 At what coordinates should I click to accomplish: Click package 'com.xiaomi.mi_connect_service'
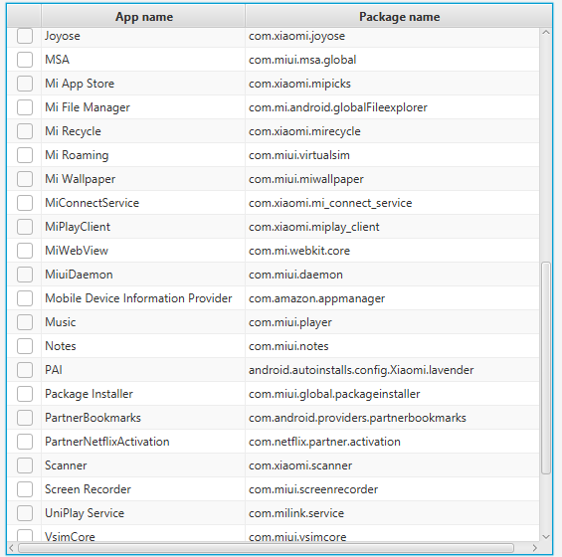coord(330,203)
